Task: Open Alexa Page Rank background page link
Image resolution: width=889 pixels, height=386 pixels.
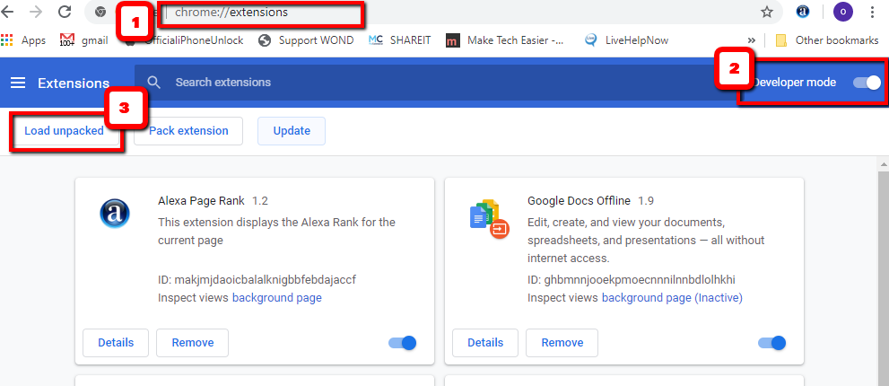Action: [x=276, y=297]
